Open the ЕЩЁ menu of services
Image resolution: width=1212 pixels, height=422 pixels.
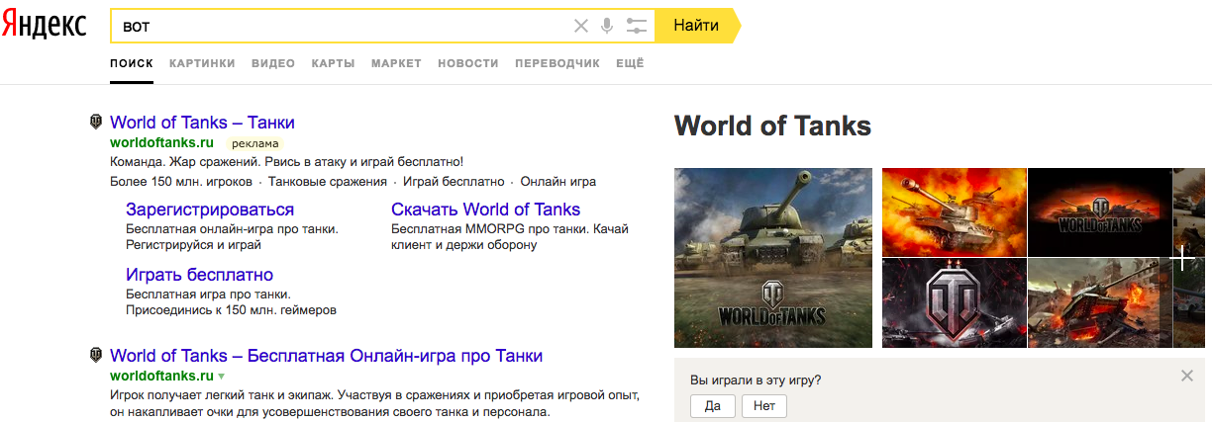(x=630, y=63)
